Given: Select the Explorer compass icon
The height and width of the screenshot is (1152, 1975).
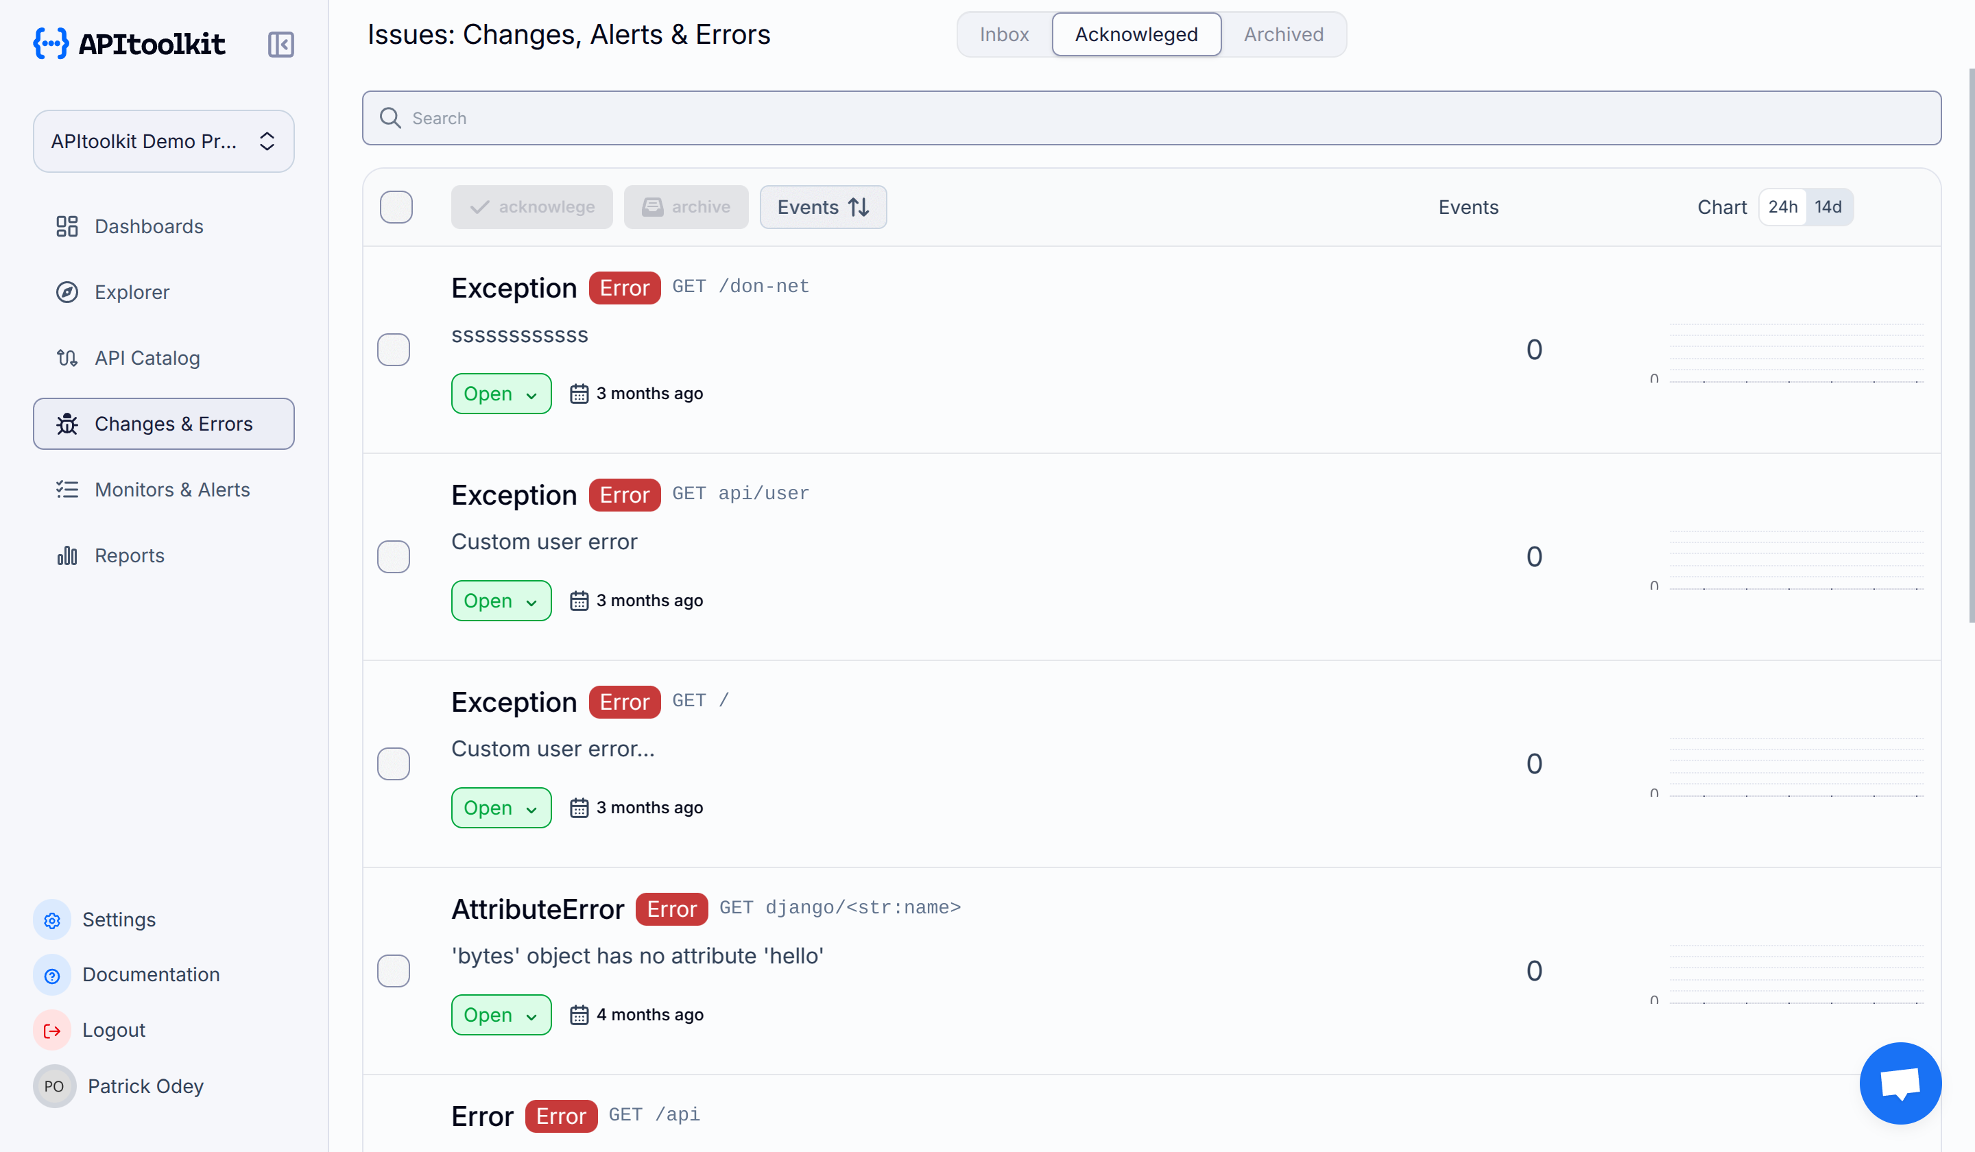Looking at the screenshot, I should pos(67,291).
